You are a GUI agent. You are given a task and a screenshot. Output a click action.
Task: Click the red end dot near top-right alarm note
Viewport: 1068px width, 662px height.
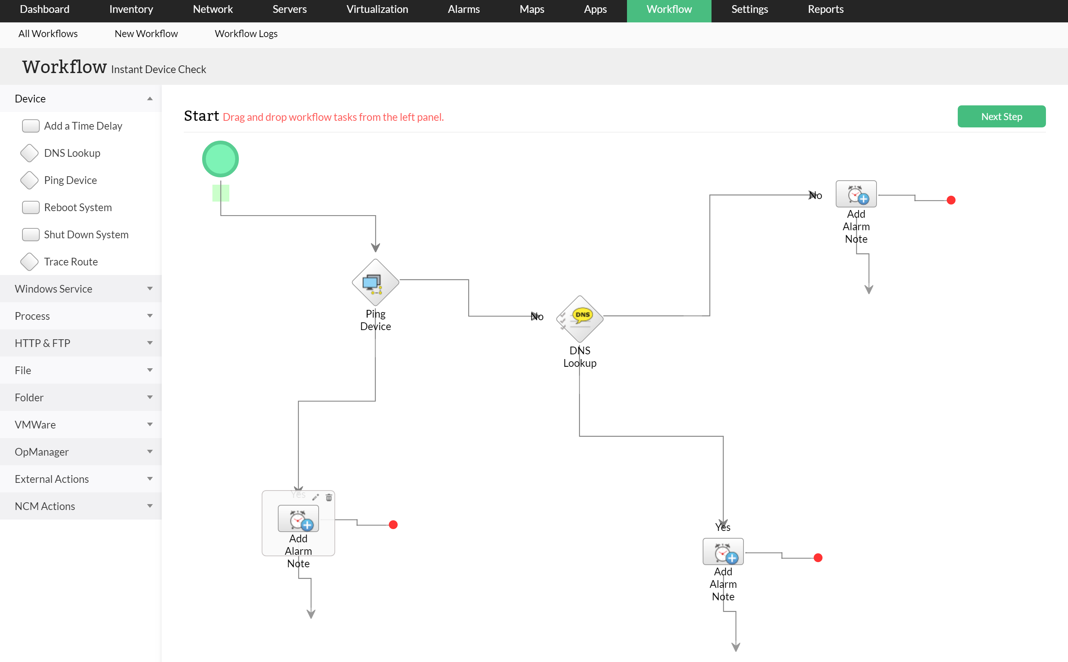pyautogui.click(x=950, y=200)
